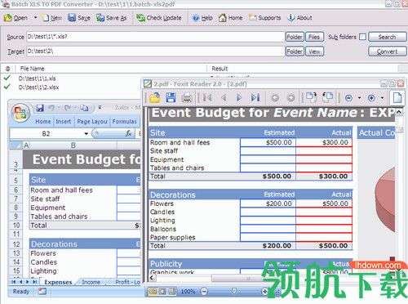Click the Target path input field

click(155, 51)
